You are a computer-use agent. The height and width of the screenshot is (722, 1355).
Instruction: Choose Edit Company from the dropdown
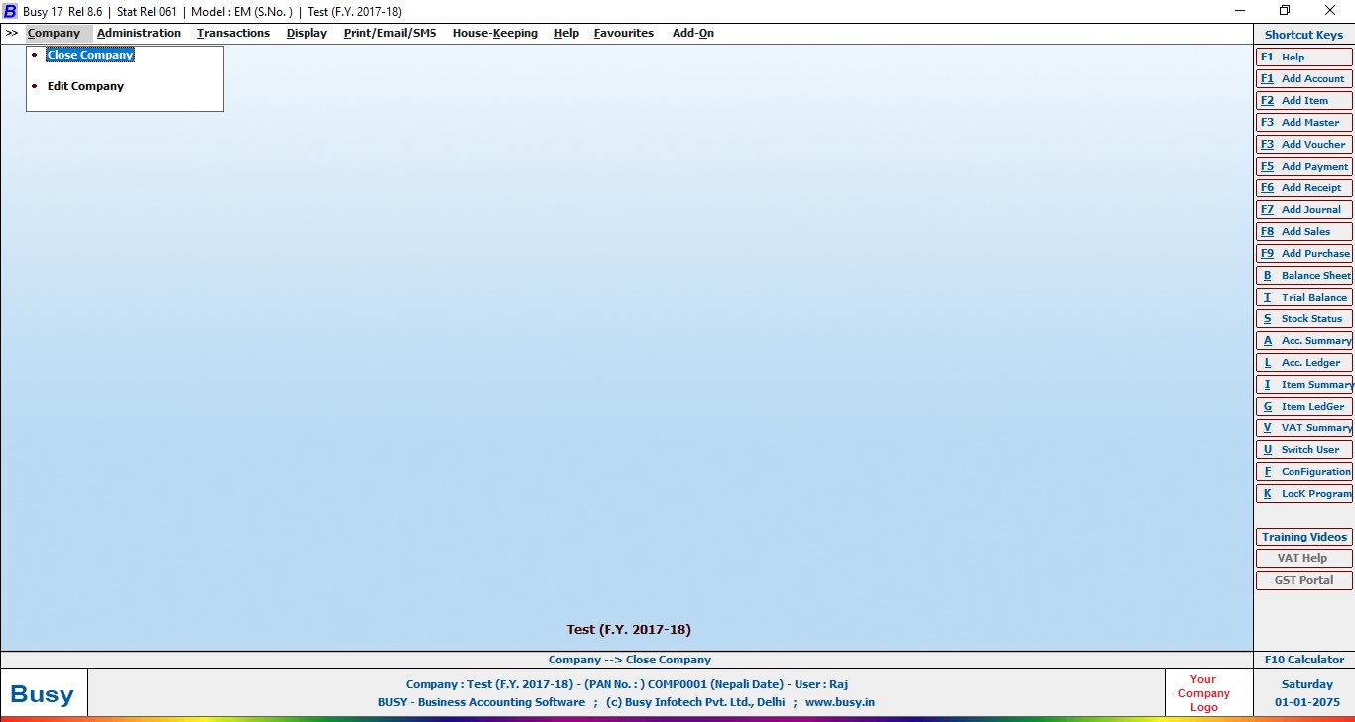85,86
